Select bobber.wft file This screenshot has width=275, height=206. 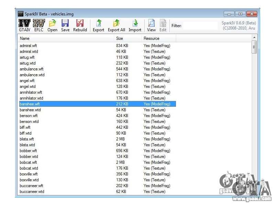[x=28, y=151]
